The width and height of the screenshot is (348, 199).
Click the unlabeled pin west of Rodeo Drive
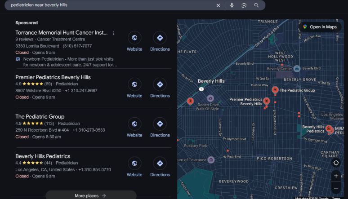click(x=190, y=101)
